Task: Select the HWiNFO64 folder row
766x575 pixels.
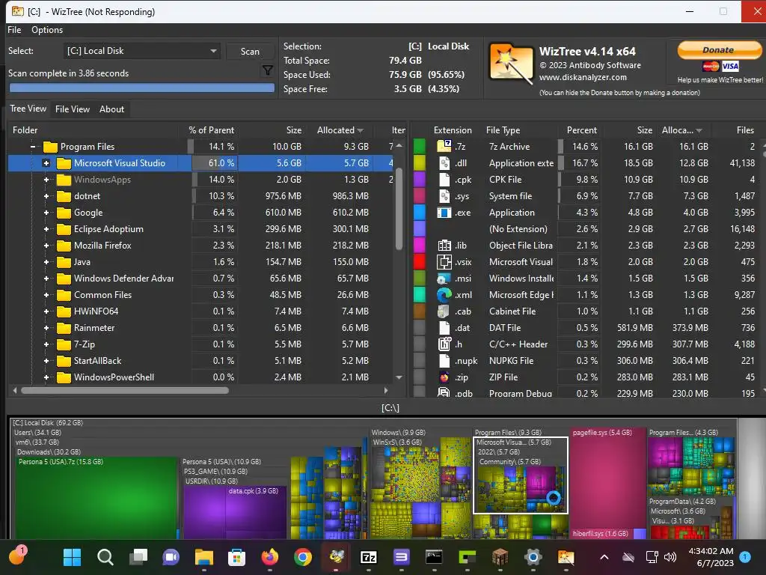Action: click(200, 311)
